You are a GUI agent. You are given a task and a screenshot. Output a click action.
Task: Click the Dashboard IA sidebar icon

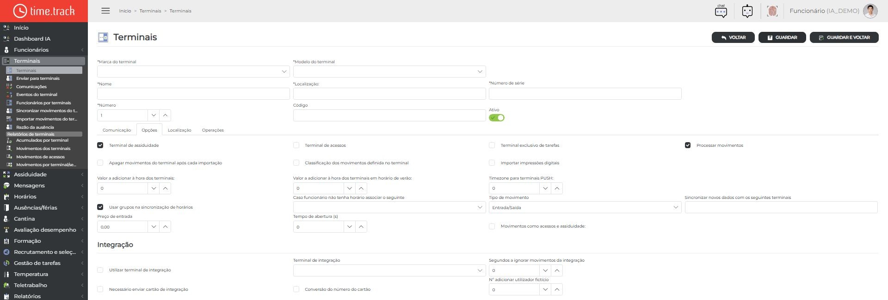(x=6, y=39)
